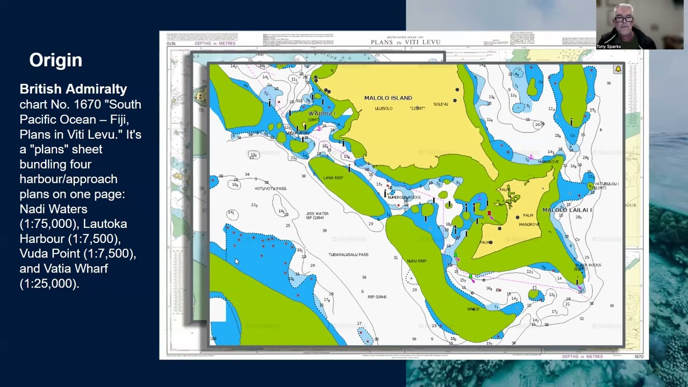Select the VATUBULOU I label
The image size is (688, 387).
[x=606, y=184]
